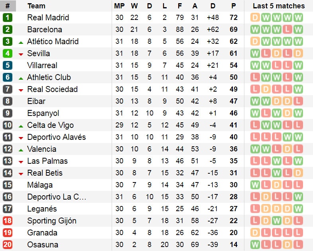Select the Osasuna team name
313x251 pixels.
43,245
